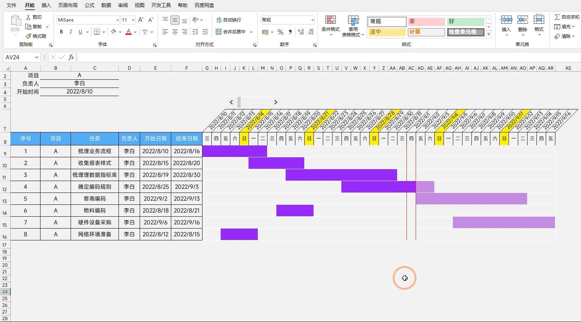Apply comma style number format
Viewport: 581px width, 322px height.
click(290, 32)
